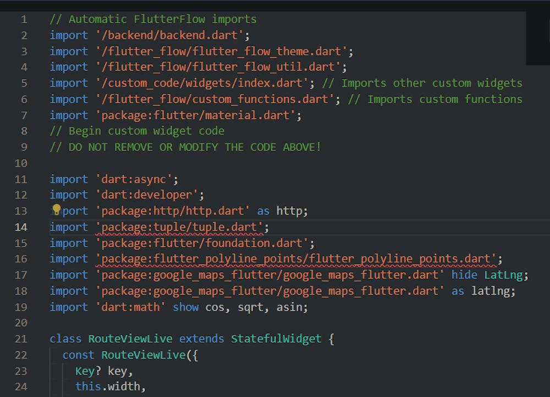Click the underlined flutter_polyline_points import string
This screenshot has height=397, width=550.
tap(298, 259)
